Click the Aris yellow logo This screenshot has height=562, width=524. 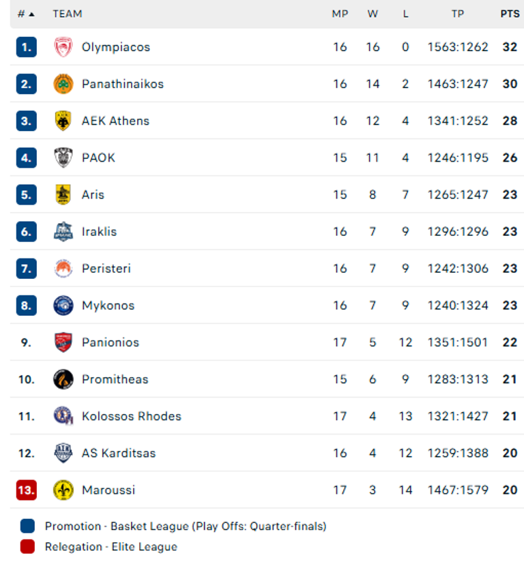tap(63, 194)
